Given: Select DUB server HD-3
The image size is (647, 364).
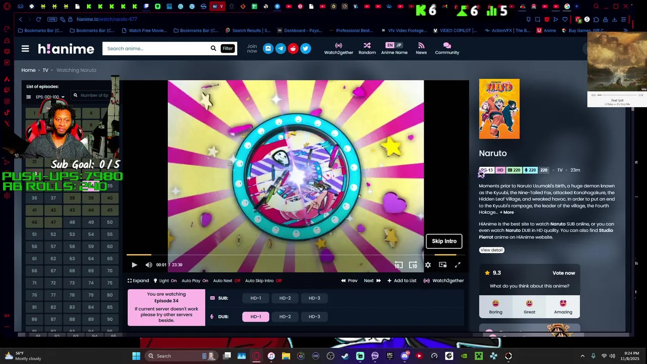Looking at the screenshot, I should click(314, 316).
